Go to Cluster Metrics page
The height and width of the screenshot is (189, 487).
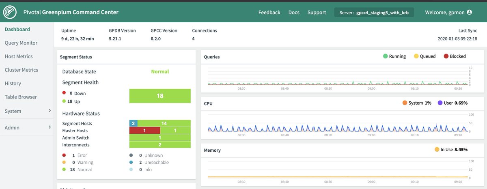[22, 70]
